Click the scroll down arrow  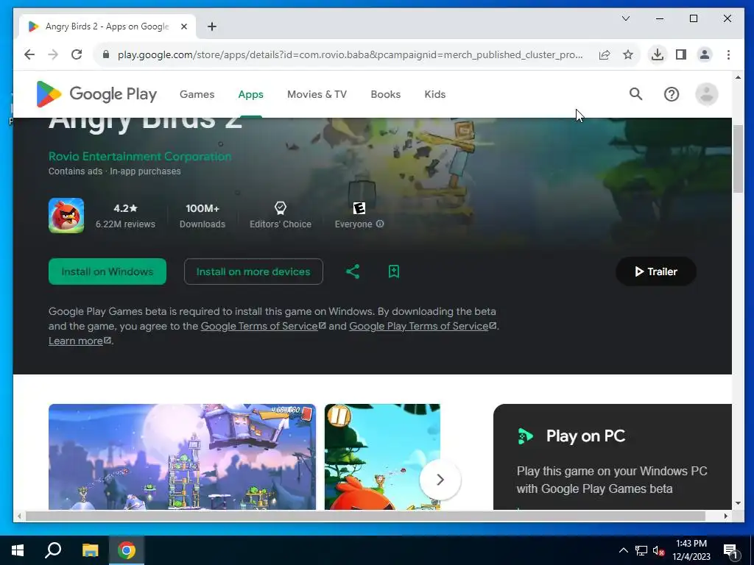[738, 503]
